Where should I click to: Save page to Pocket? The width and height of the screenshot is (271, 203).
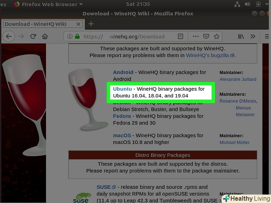point(206,36)
